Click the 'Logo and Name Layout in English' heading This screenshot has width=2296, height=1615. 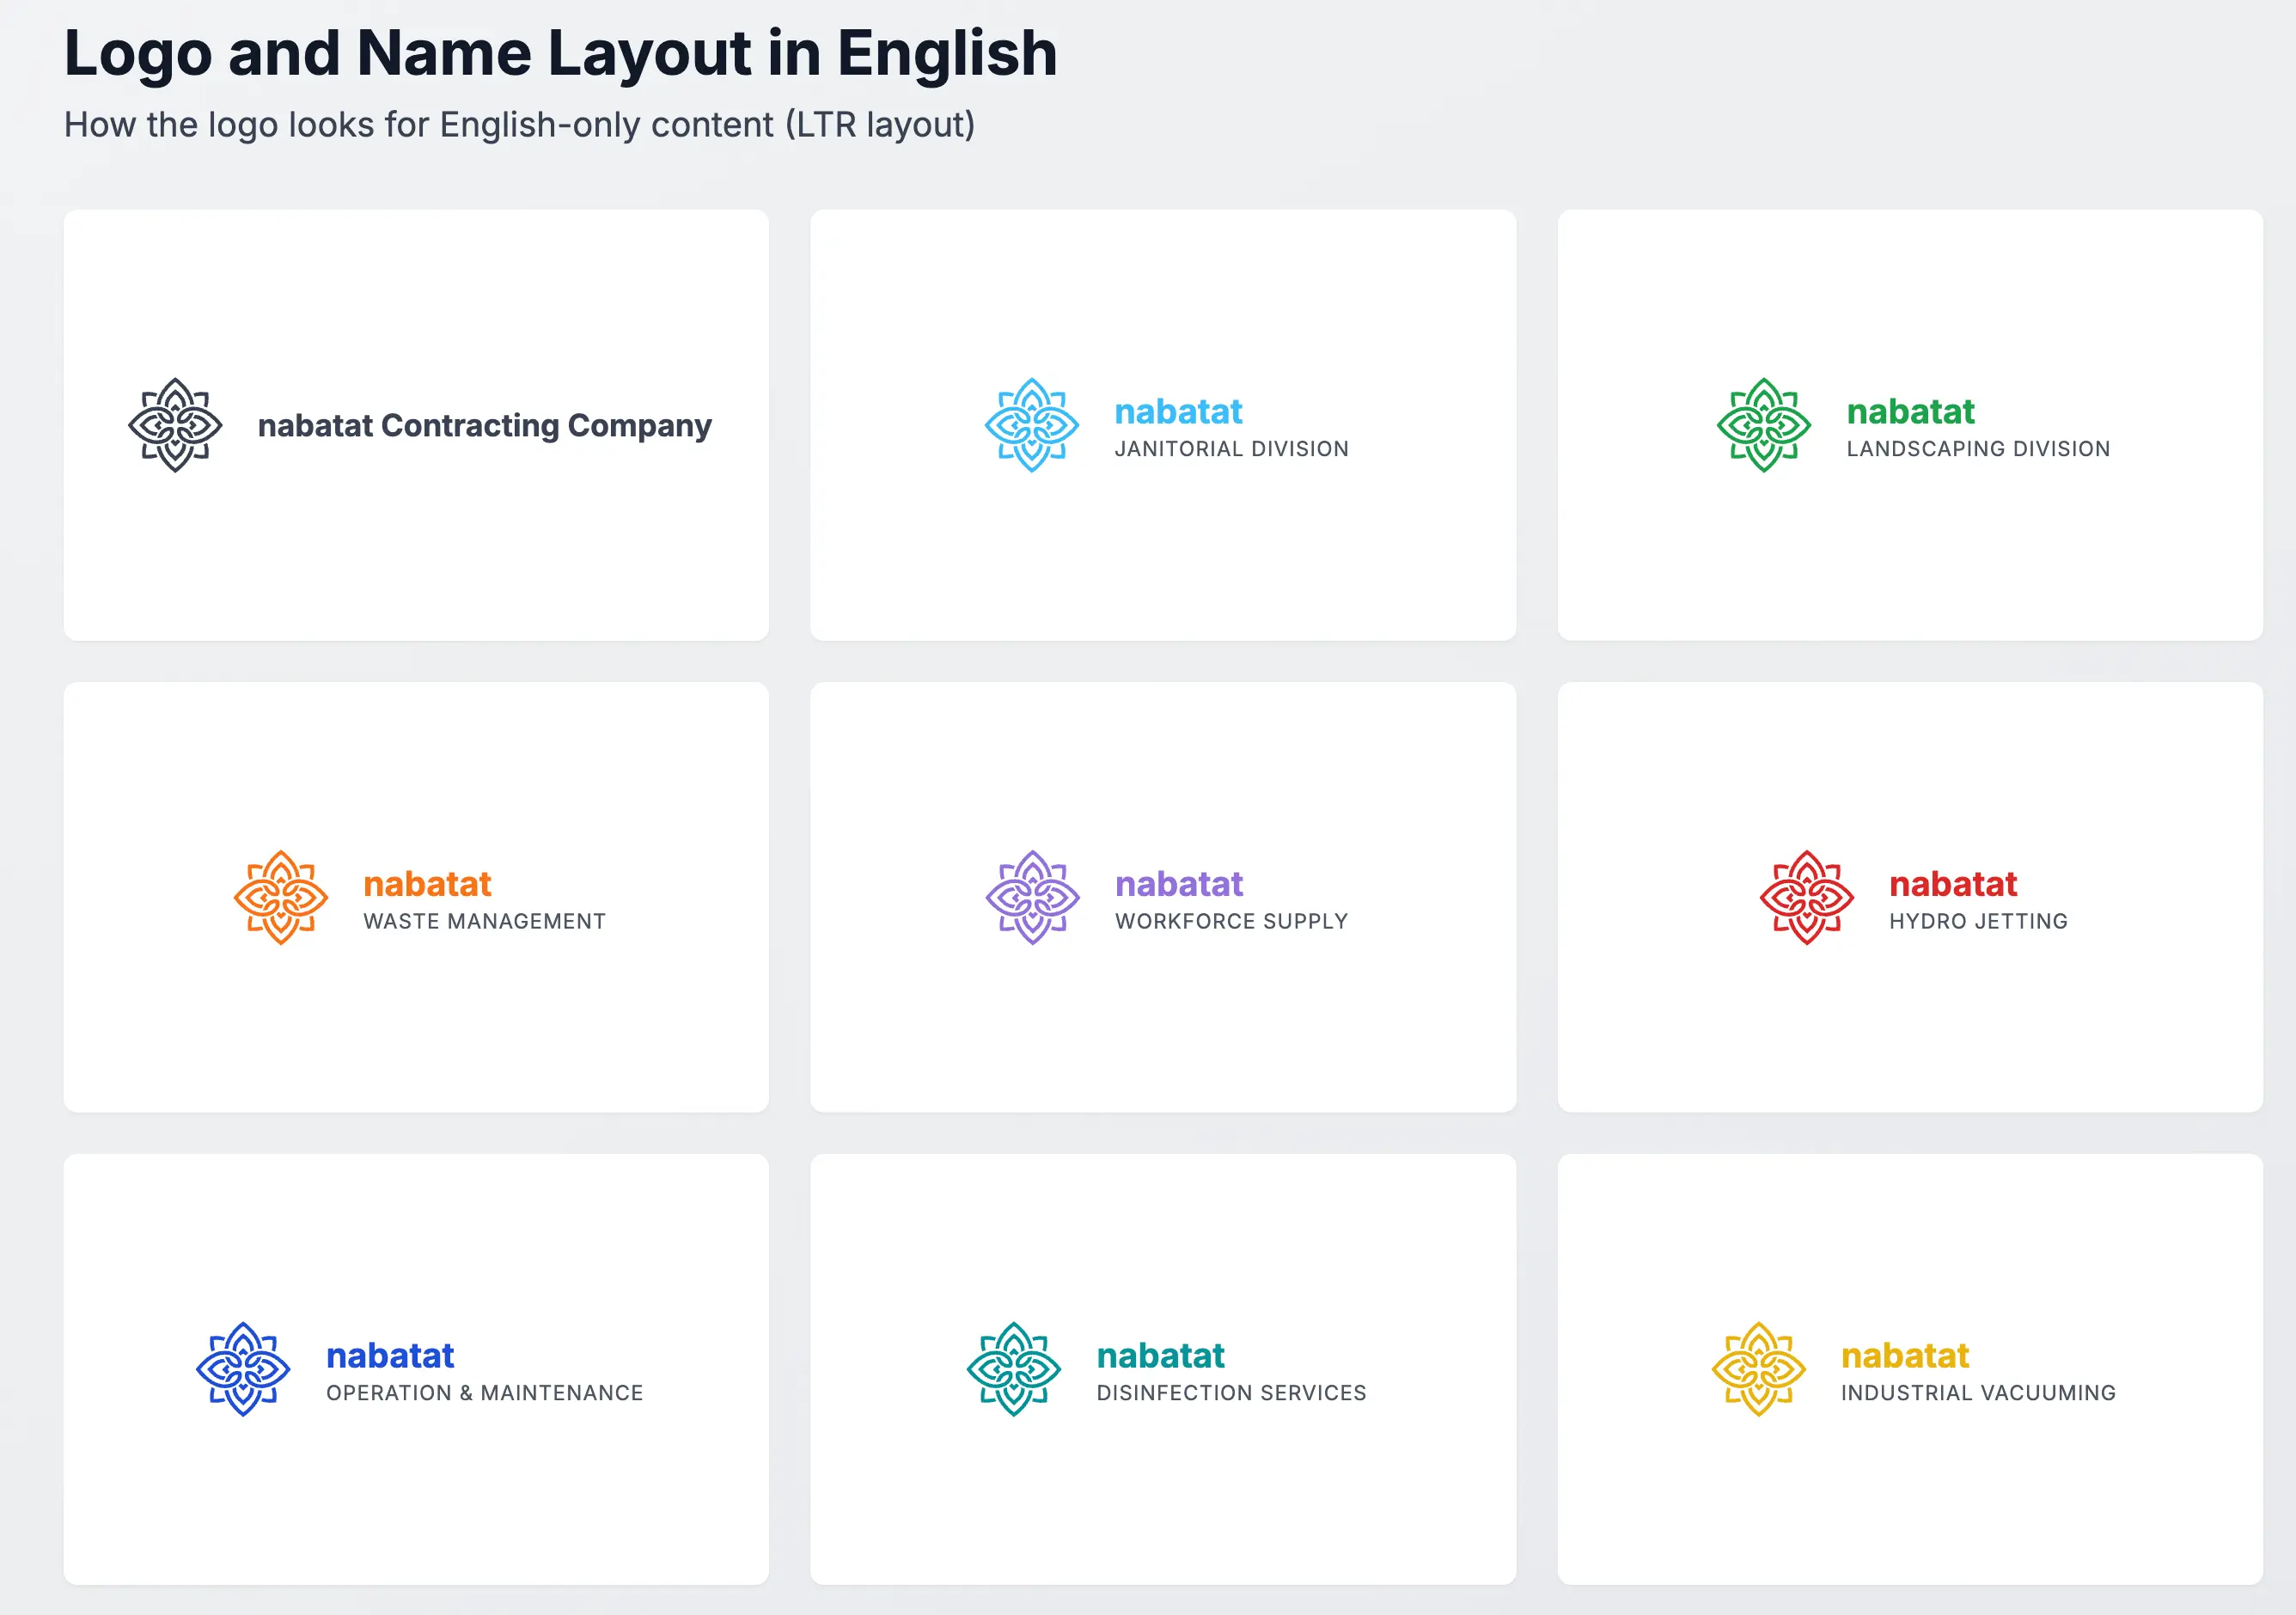pos(560,52)
